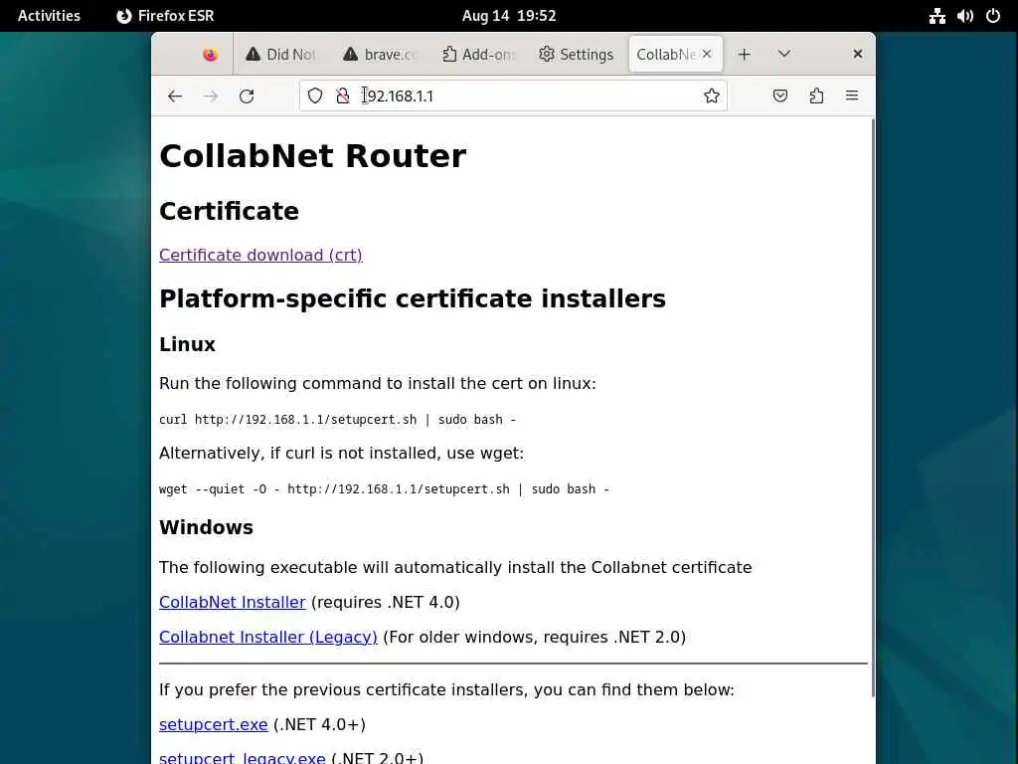Close the CollabNet tab
This screenshot has width=1018, height=764.
[707, 54]
